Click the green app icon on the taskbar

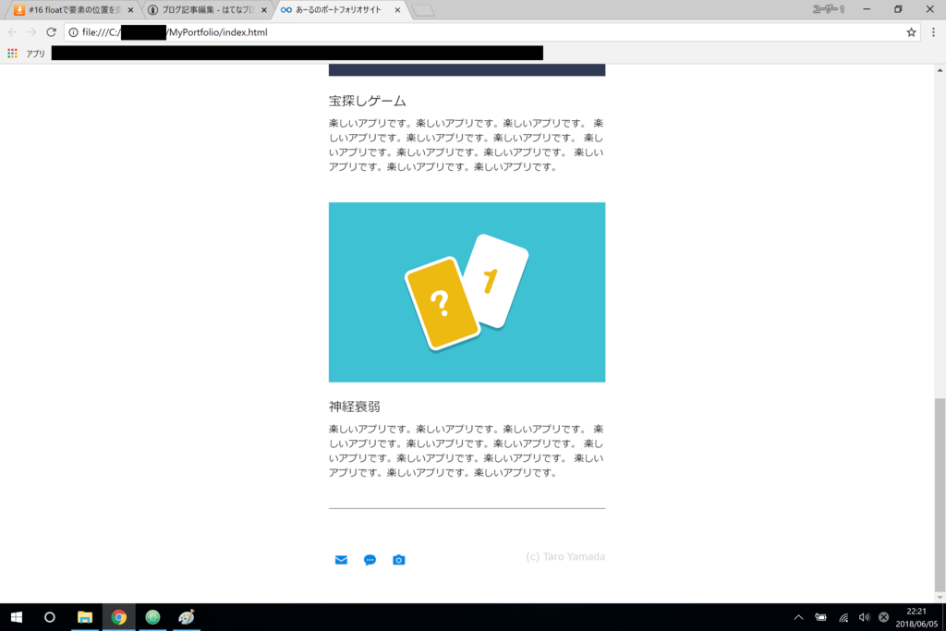click(x=152, y=617)
